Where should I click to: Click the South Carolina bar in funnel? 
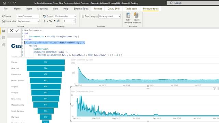pyautogui.click(x=46, y=111)
